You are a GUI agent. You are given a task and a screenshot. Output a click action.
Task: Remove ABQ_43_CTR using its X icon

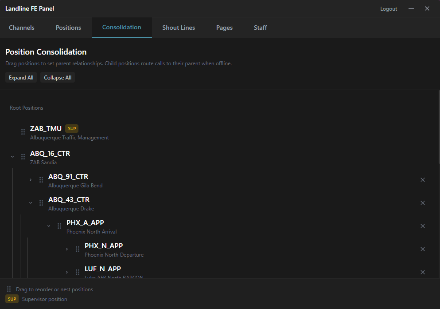point(422,203)
